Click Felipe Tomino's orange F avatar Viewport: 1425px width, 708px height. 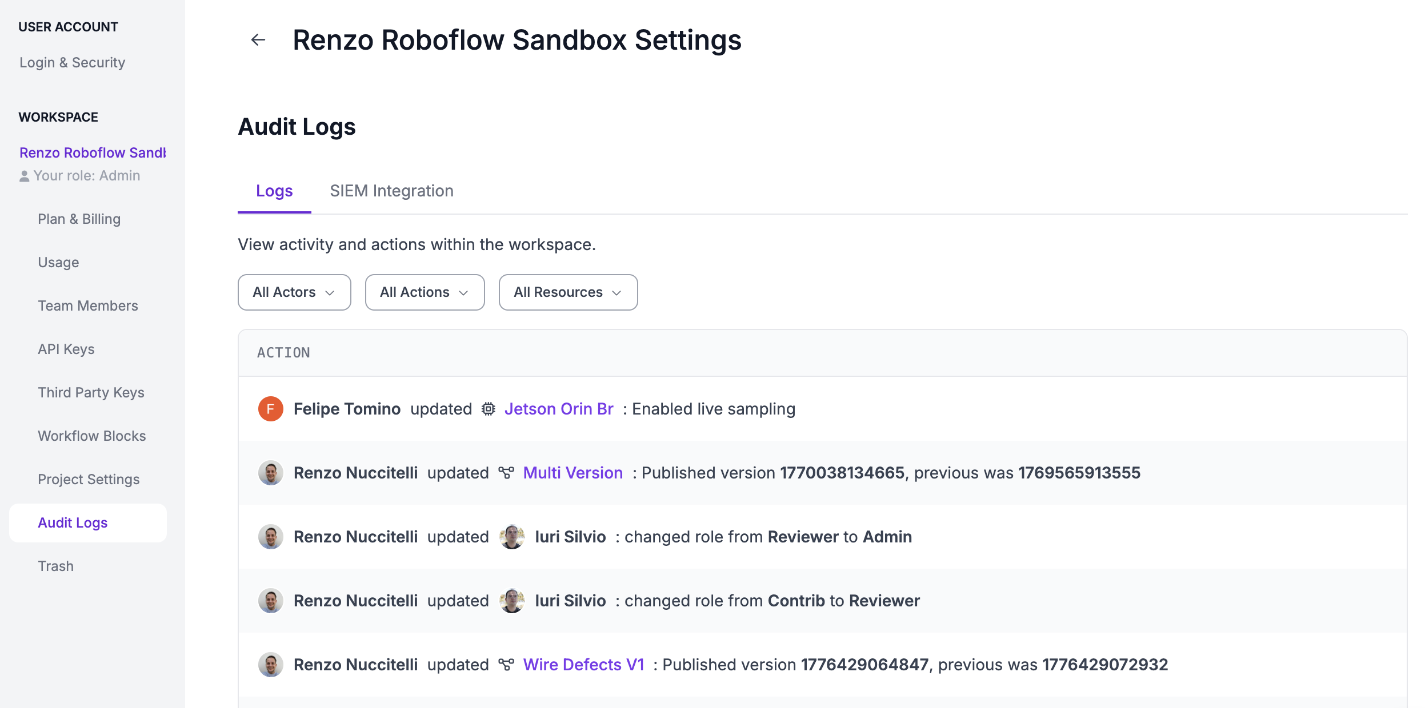coord(271,409)
